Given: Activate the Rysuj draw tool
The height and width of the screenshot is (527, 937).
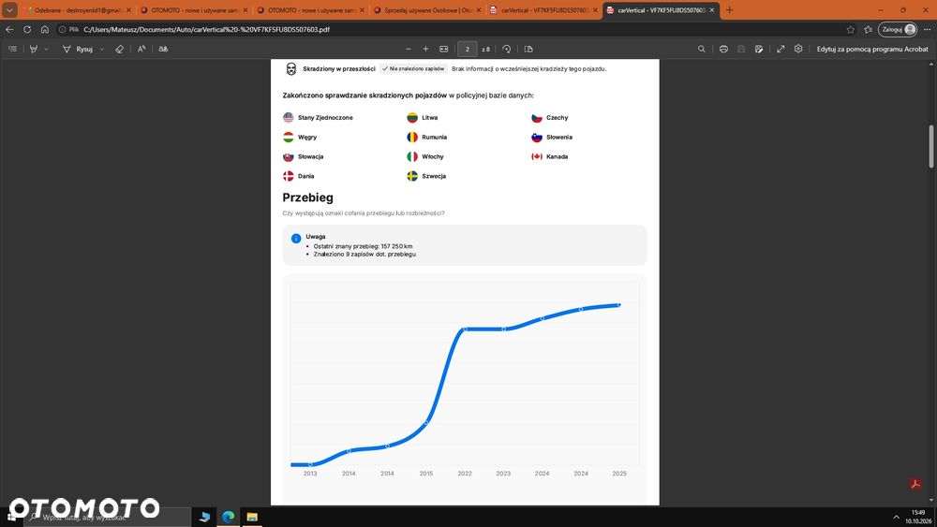Looking at the screenshot, I should click(x=79, y=49).
